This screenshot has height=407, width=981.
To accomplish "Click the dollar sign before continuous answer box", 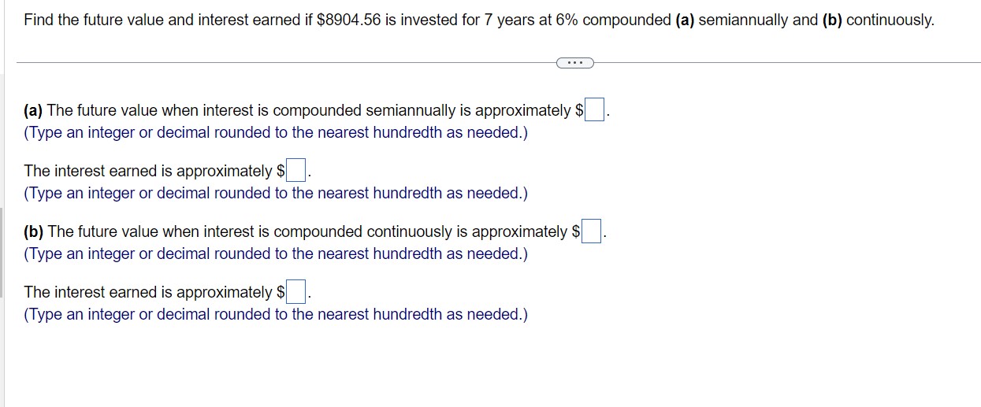I will (576, 232).
